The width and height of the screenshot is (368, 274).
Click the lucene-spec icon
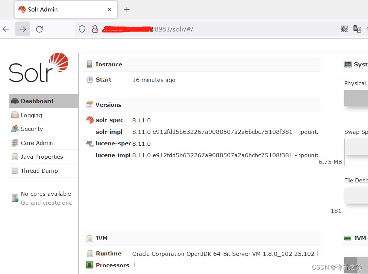point(89,143)
